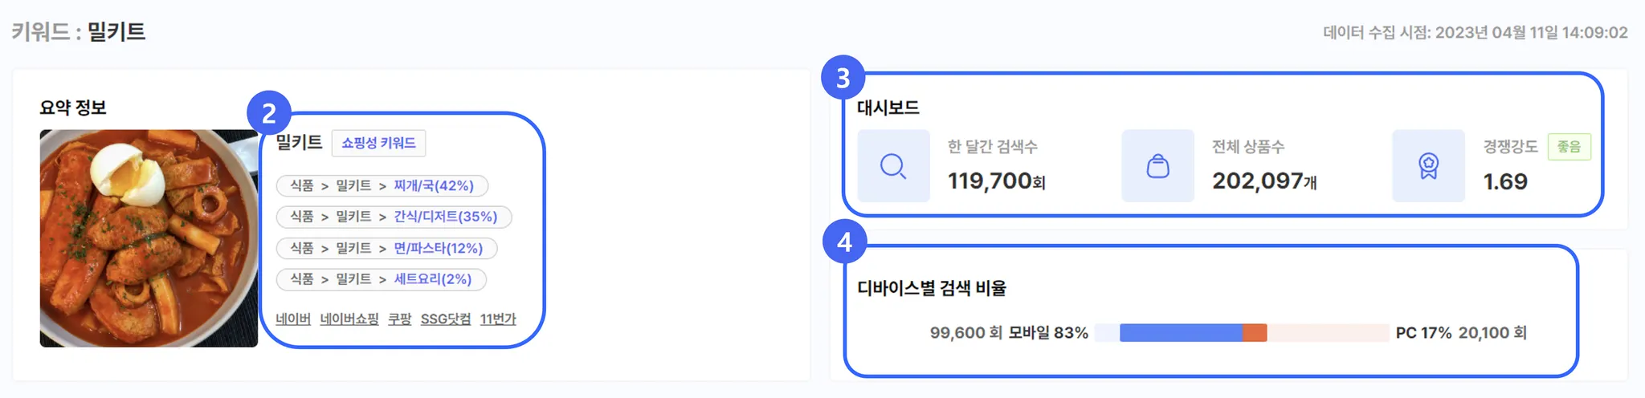The width and height of the screenshot is (1645, 398).
Task: Click the magnifying glass search volume icon
Action: pos(893,166)
